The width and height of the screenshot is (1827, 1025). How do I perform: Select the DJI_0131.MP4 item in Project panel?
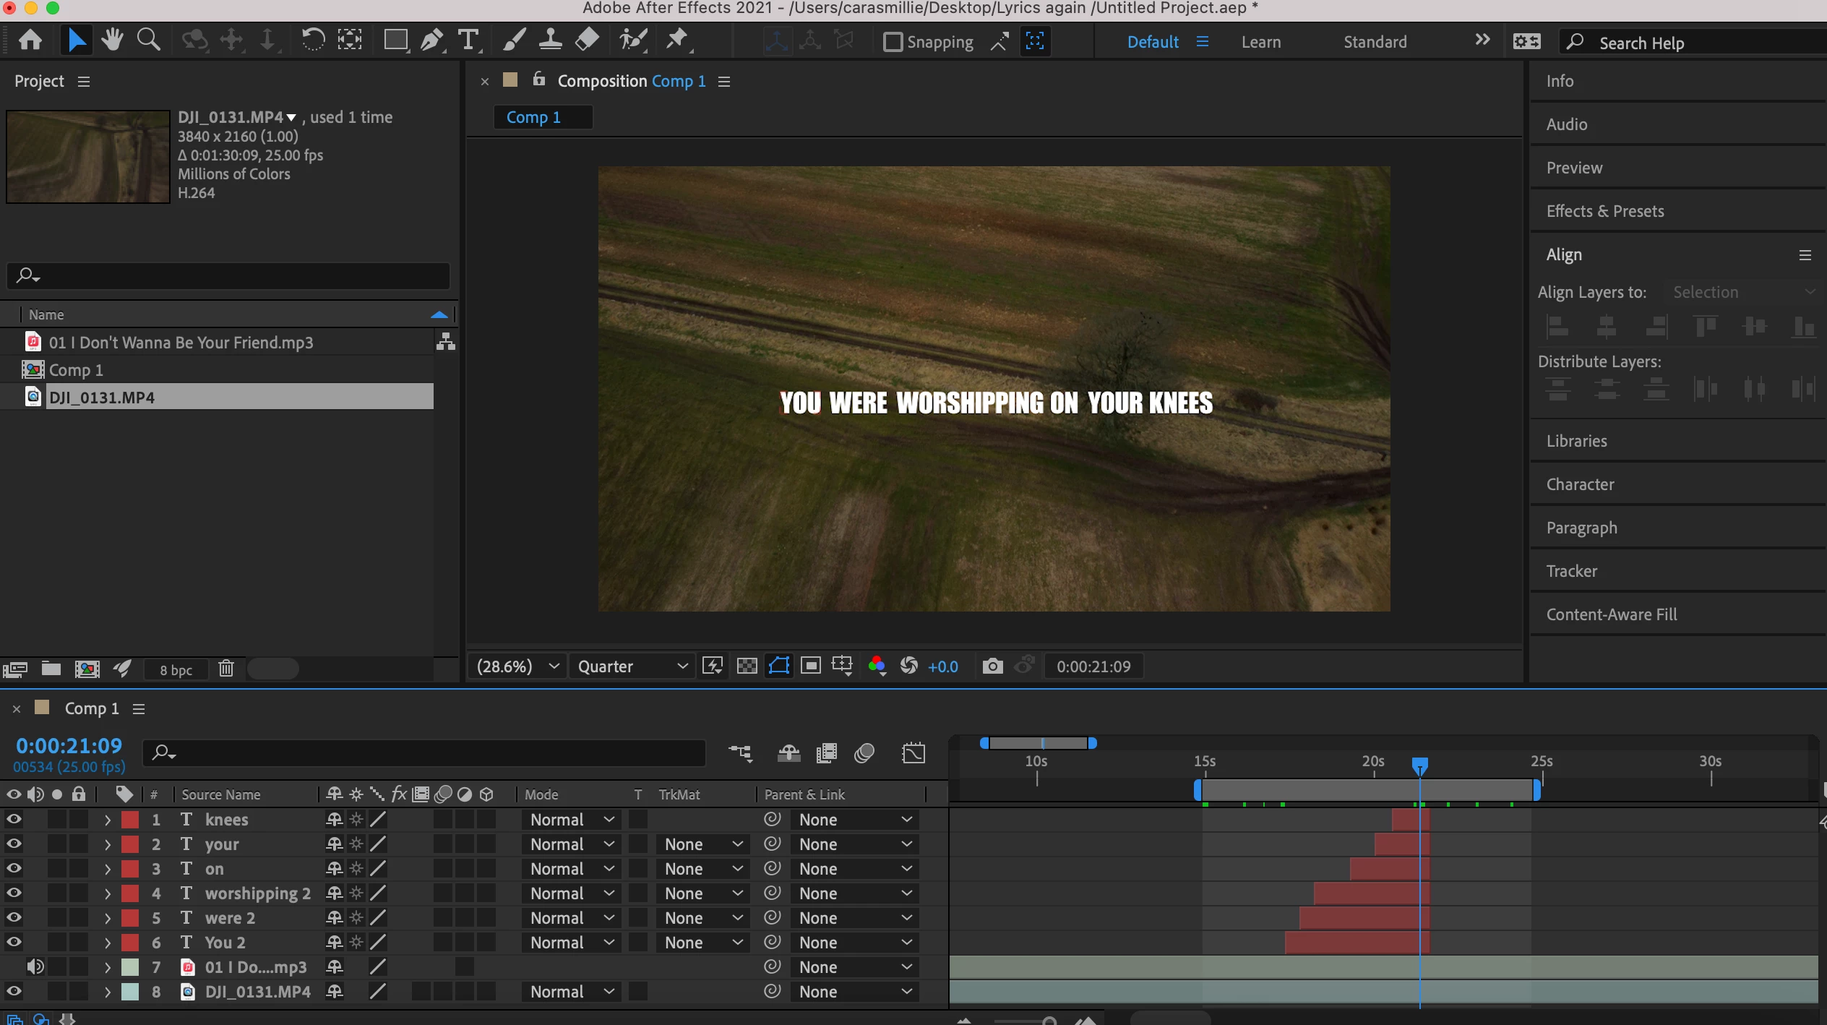[101, 397]
